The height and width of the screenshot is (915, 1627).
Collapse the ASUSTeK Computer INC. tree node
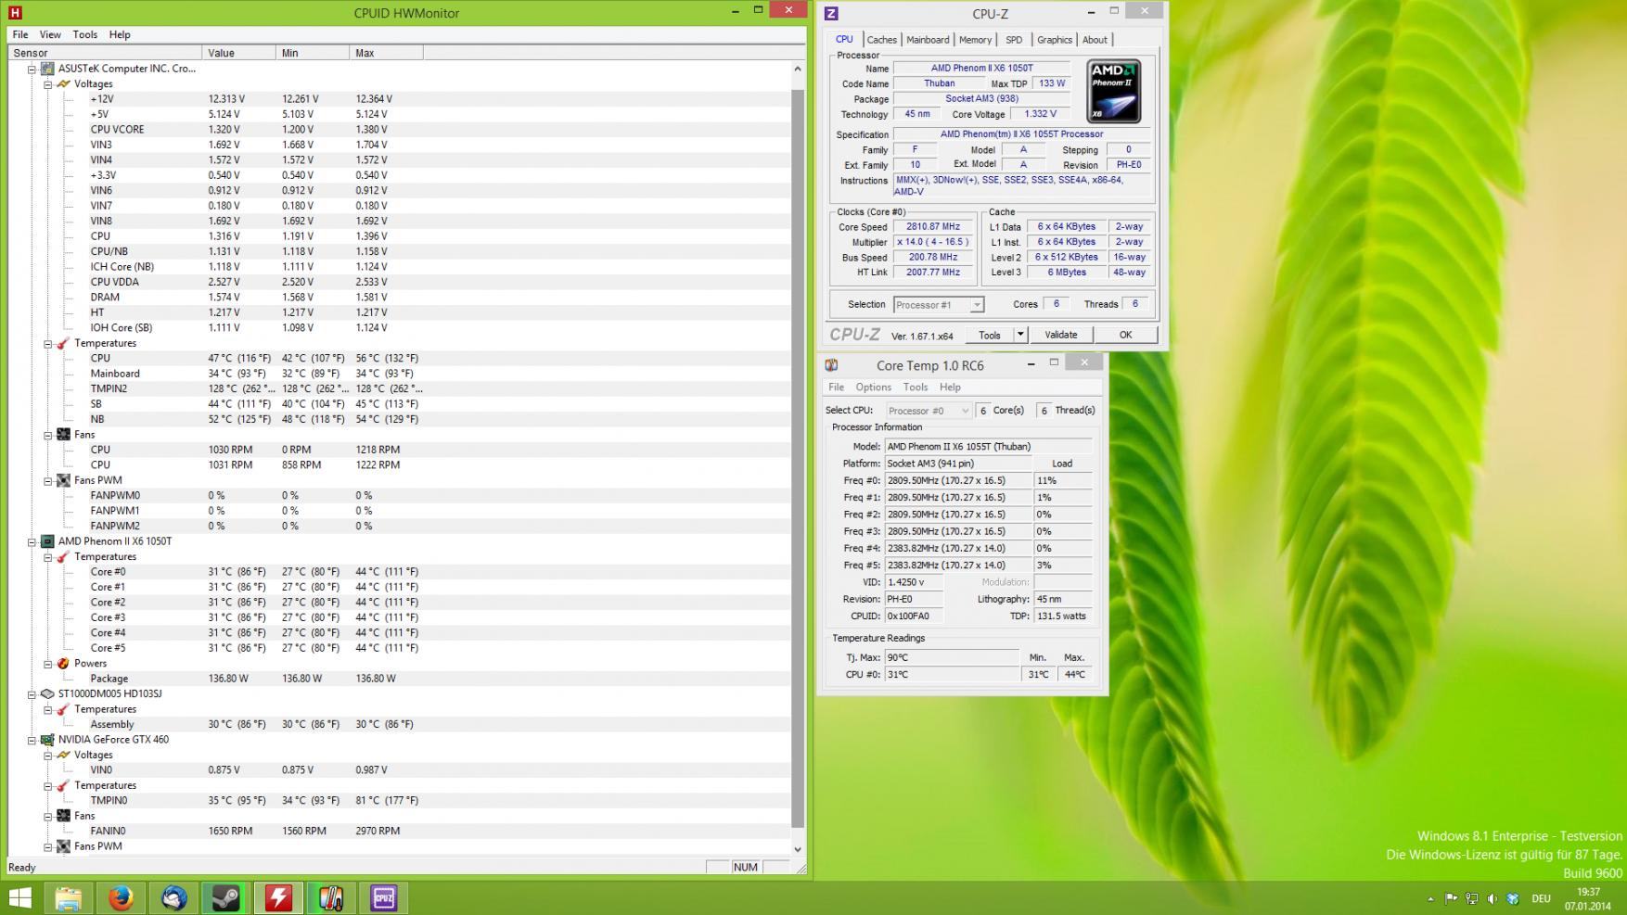click(x=32, y=69)
